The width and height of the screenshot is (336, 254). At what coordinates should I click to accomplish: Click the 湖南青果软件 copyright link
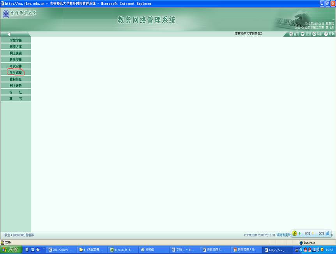[283, 235]
